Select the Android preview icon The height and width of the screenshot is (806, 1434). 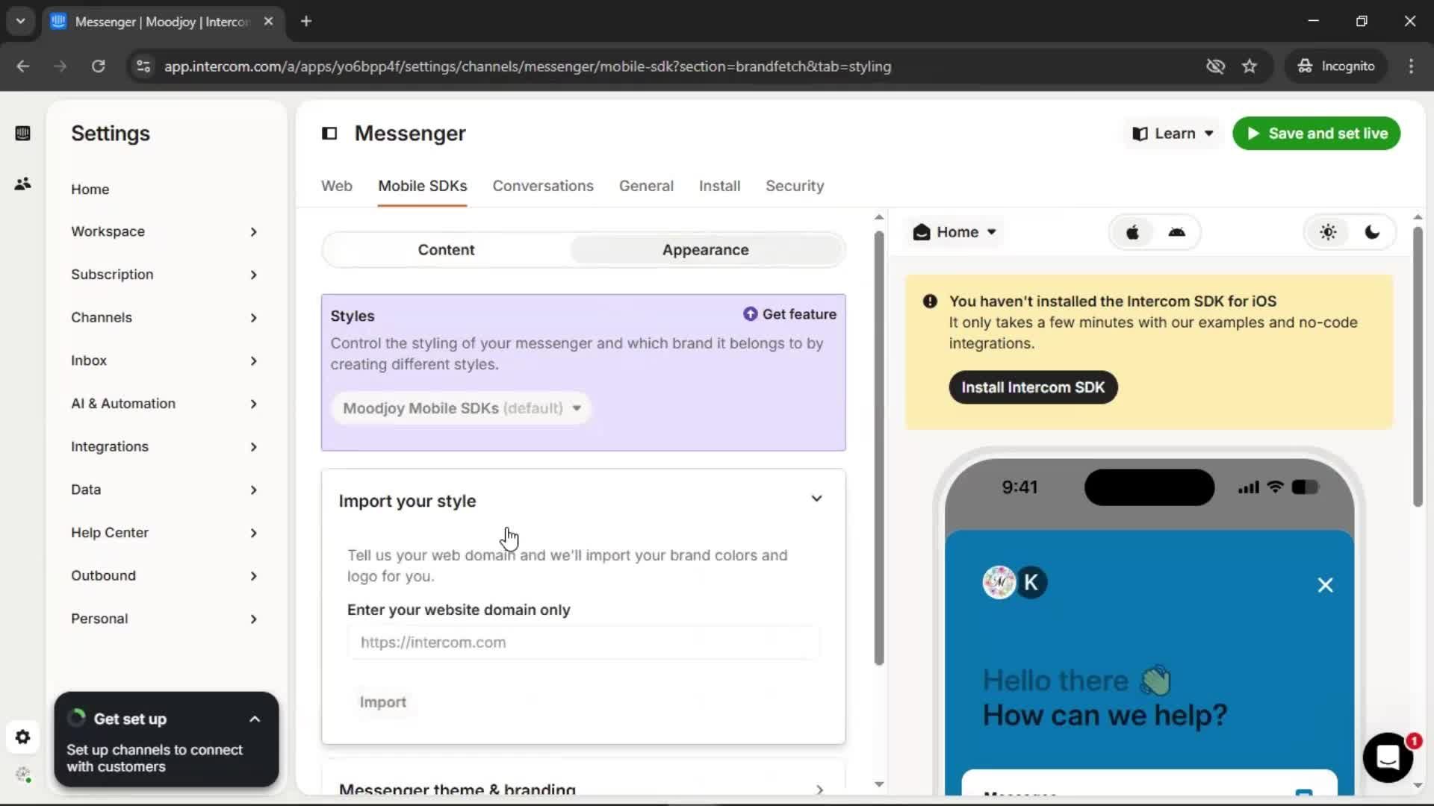pos(1176,232)
